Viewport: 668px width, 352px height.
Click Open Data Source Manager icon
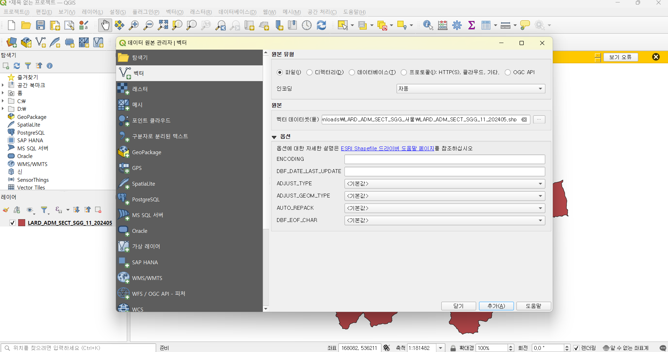pyautogui.click(x=12, y=42)
